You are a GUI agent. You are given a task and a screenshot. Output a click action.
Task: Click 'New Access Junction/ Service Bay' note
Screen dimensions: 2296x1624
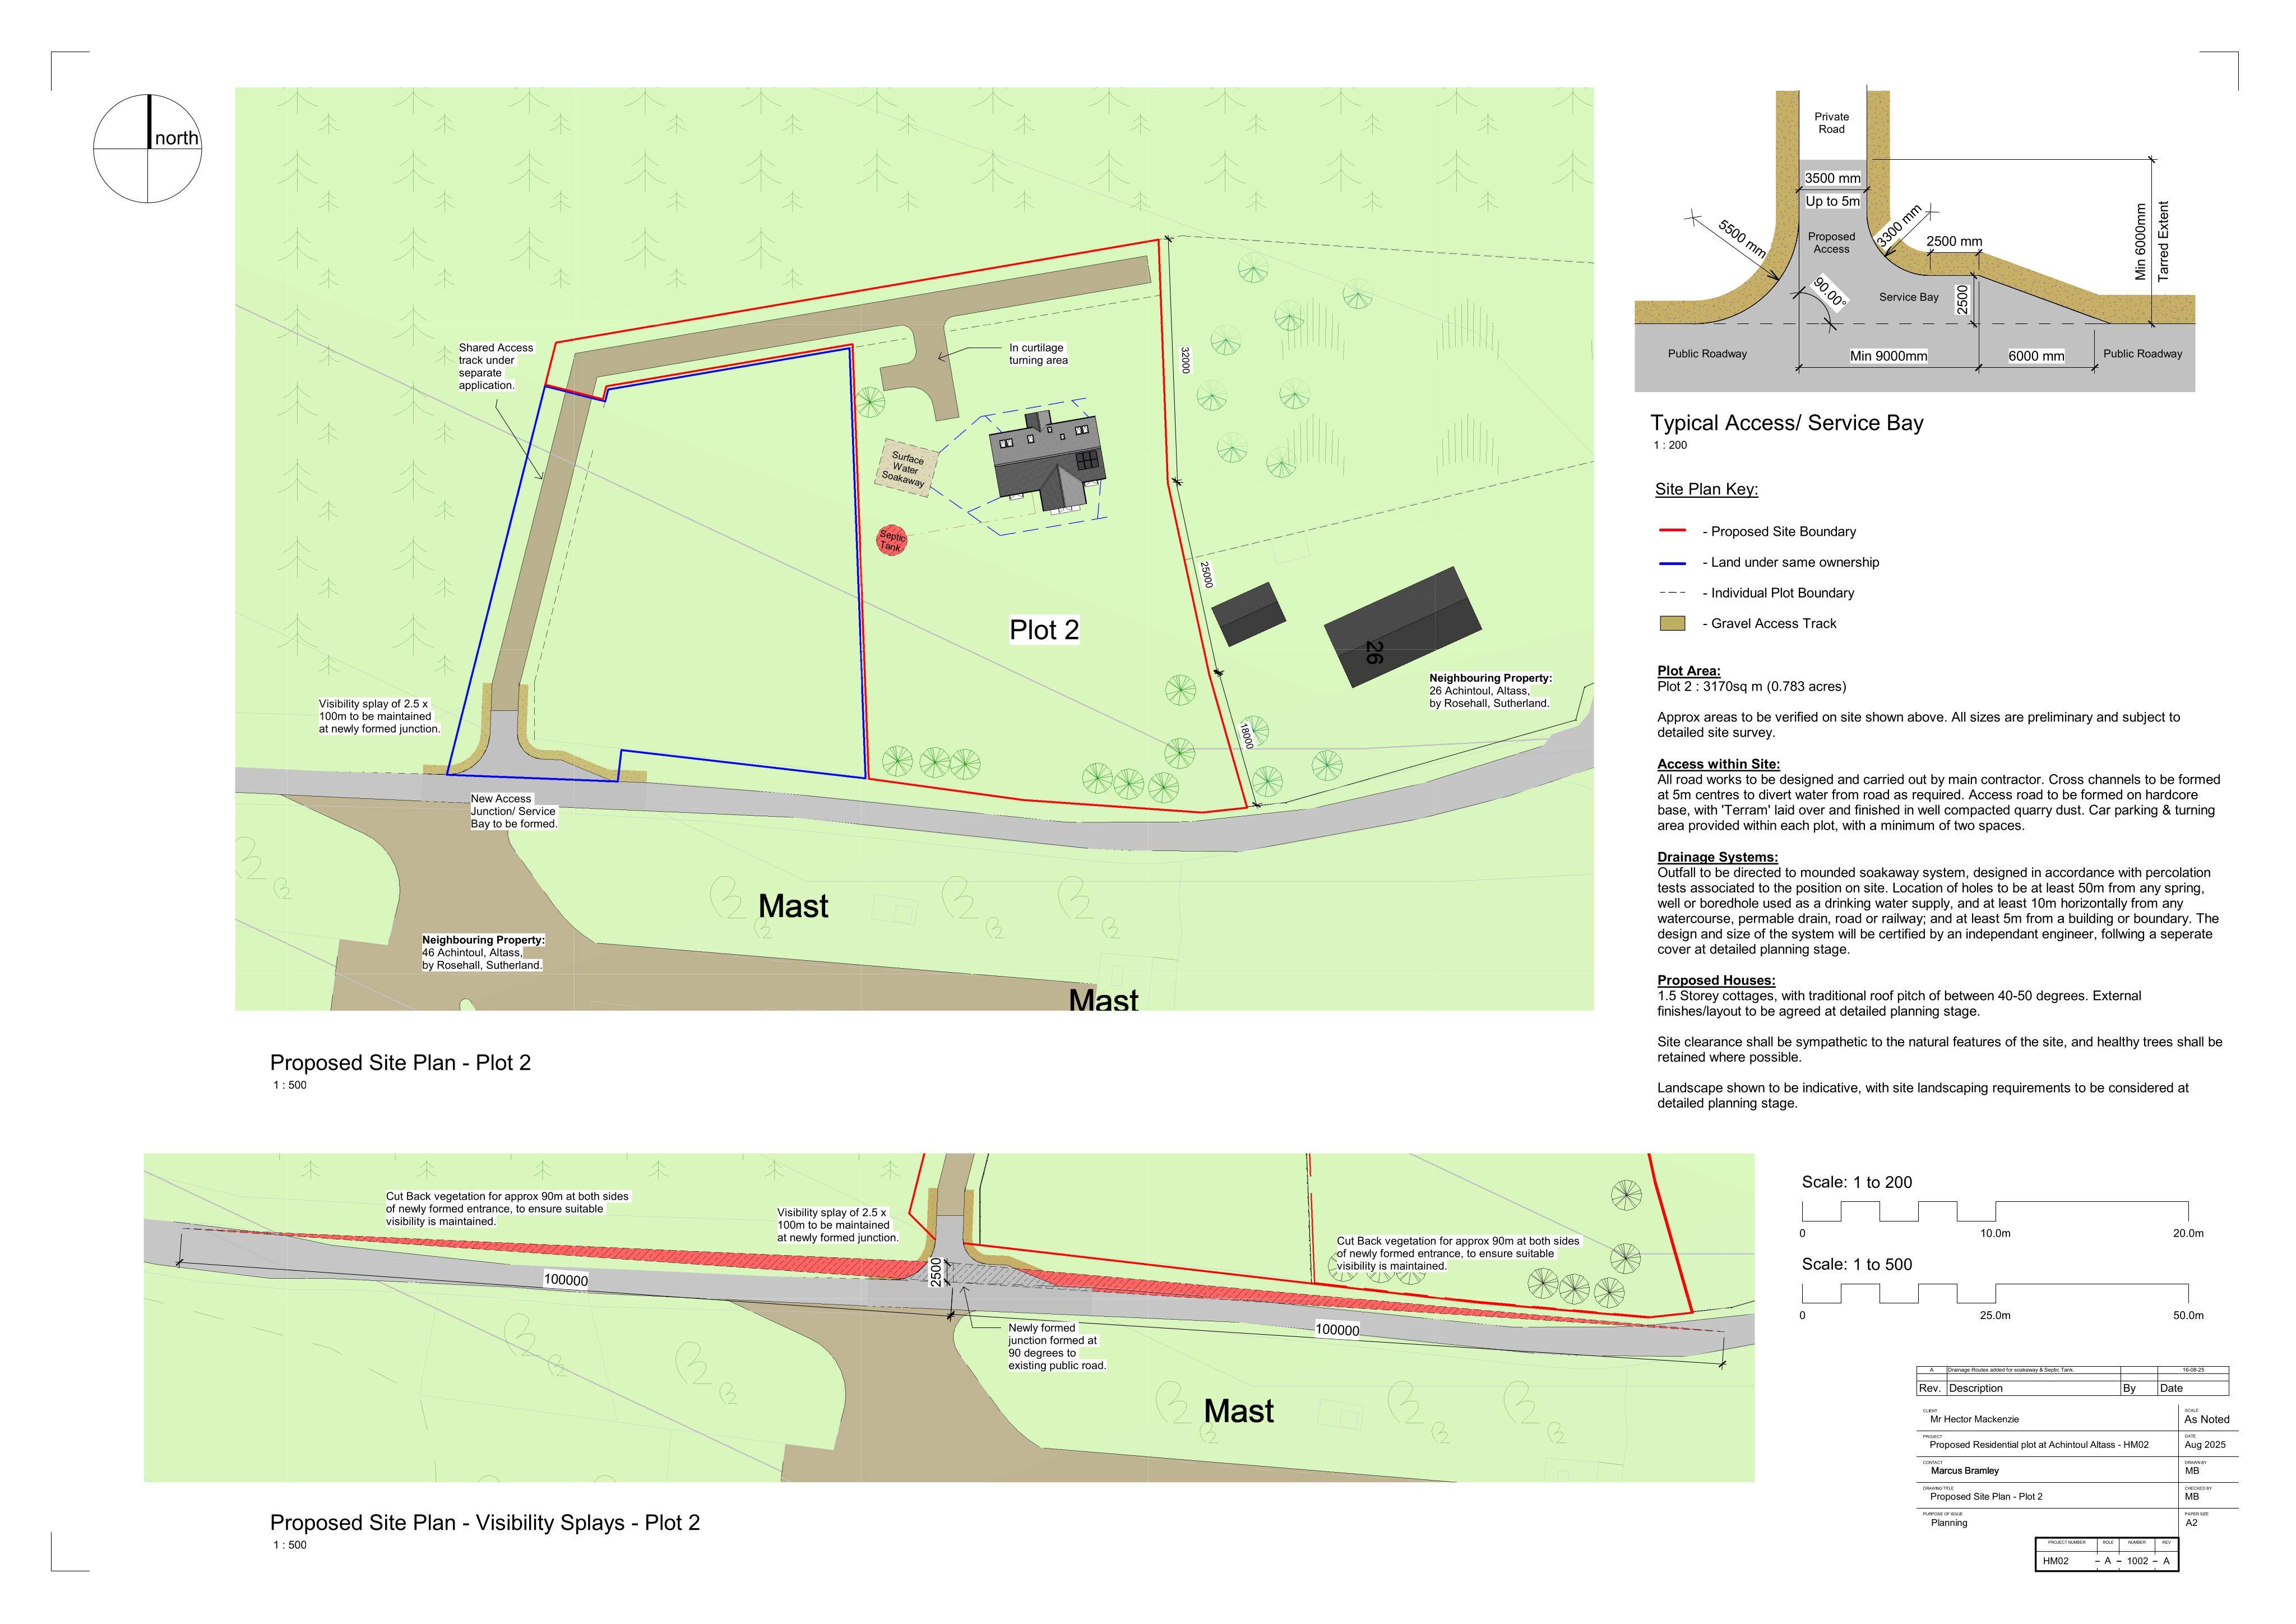tap(514, 811)
